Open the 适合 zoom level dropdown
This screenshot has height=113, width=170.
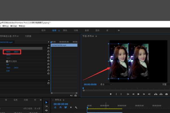(x=106, y=84)
